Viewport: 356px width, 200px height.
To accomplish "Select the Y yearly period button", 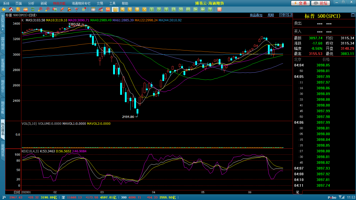I will coord(210,9).
